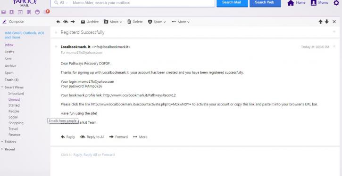
Task: Go to previous message with up arrow
Action: tap(320, 22)
